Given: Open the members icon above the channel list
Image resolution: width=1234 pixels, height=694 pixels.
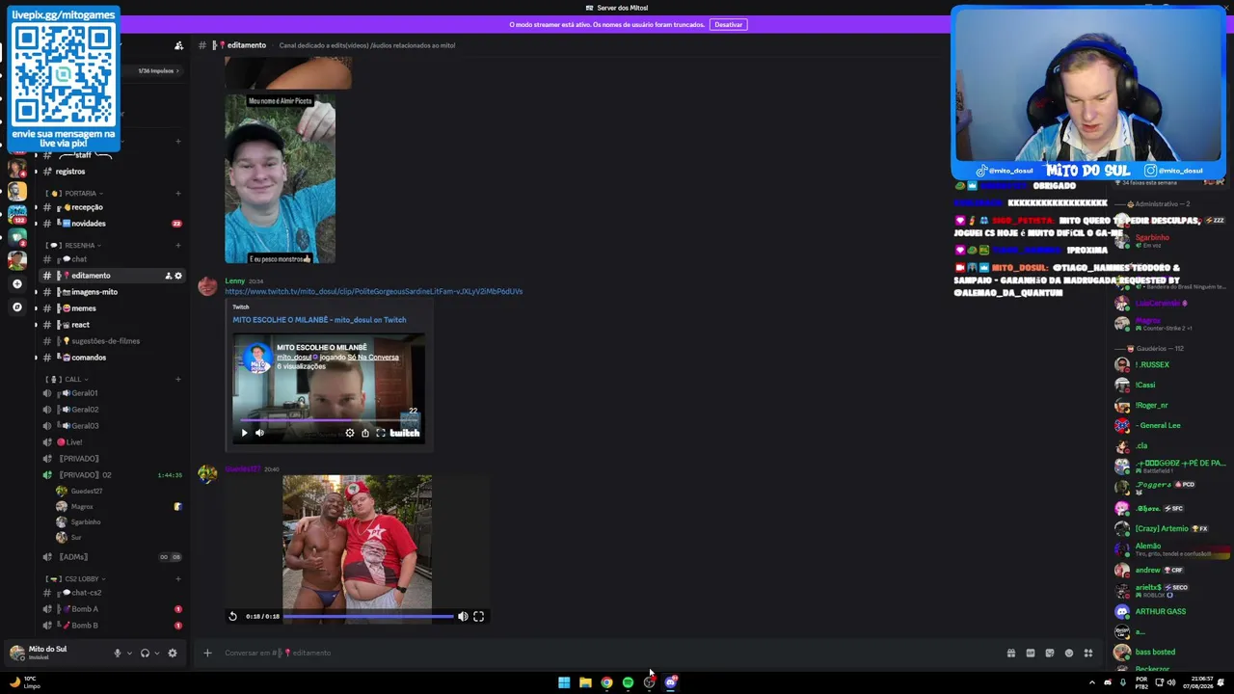Looking at the screenshot, I should [x=178, y=45].
